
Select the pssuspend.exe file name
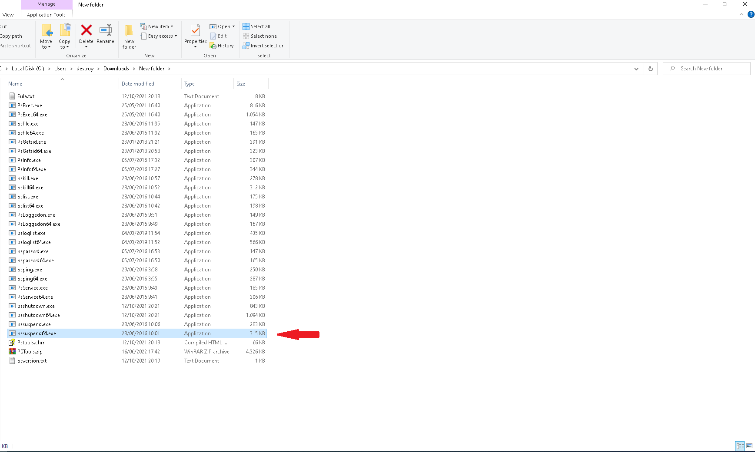coord(34,324)
